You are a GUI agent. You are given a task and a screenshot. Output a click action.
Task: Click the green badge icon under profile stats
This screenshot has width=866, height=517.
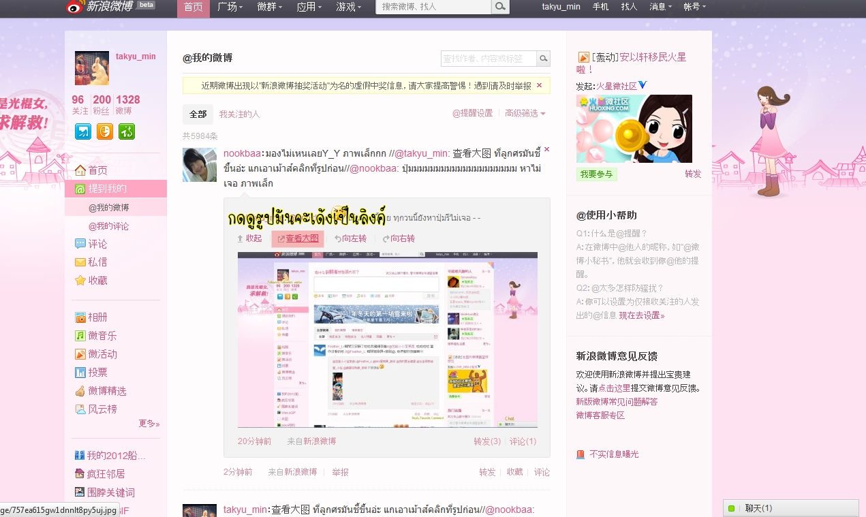pyautogui.click(x=127, y=131)
